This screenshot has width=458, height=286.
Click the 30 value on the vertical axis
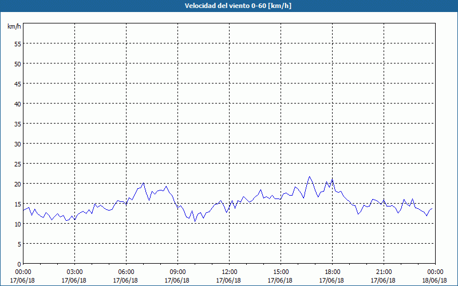(17, 144)
